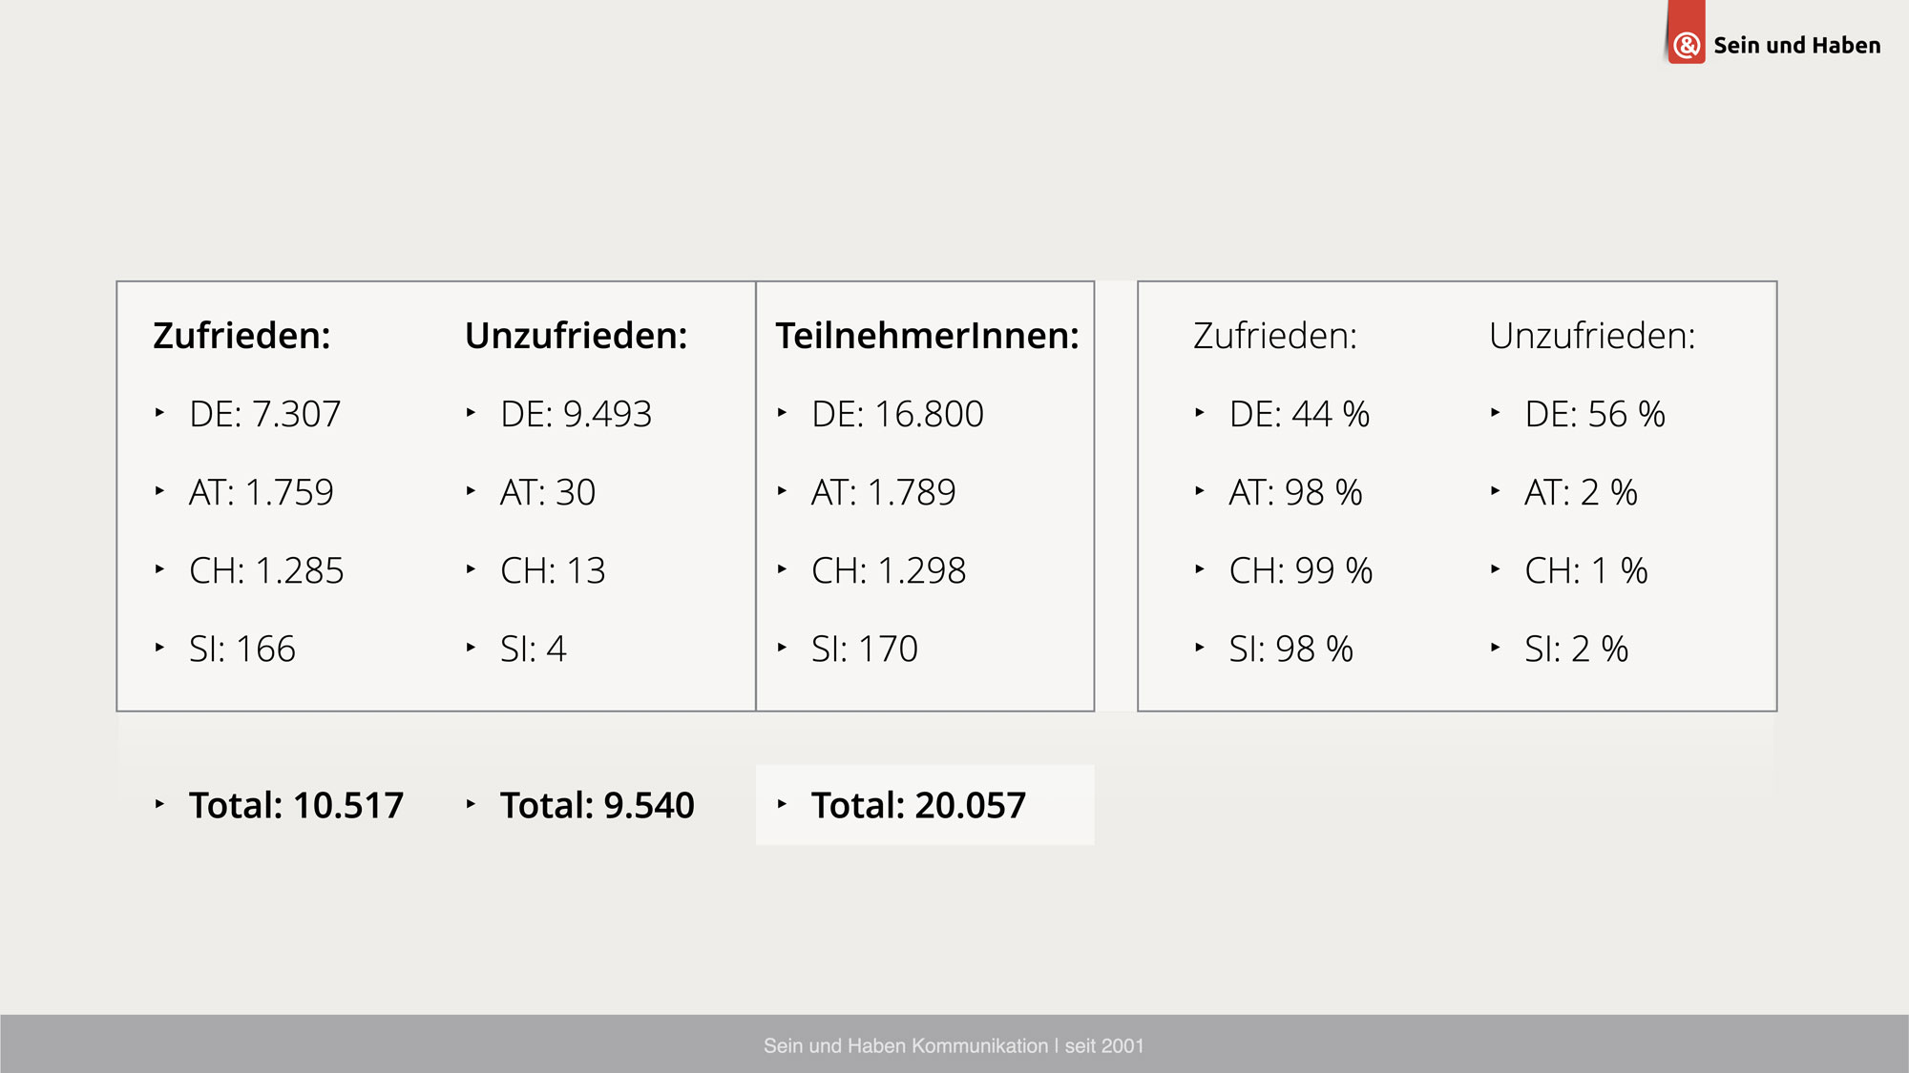Viewport: 1909px width, 1073px height.
Task: Click the red Sein und Haben logo icon
Action: [1687, 32]
